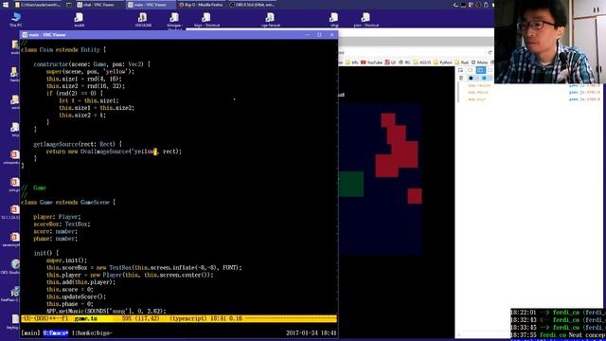The image size is (606, 341).
Task: Switch to the main - VNC Viewer taskbar item
Action: click(x=151, y=5)
